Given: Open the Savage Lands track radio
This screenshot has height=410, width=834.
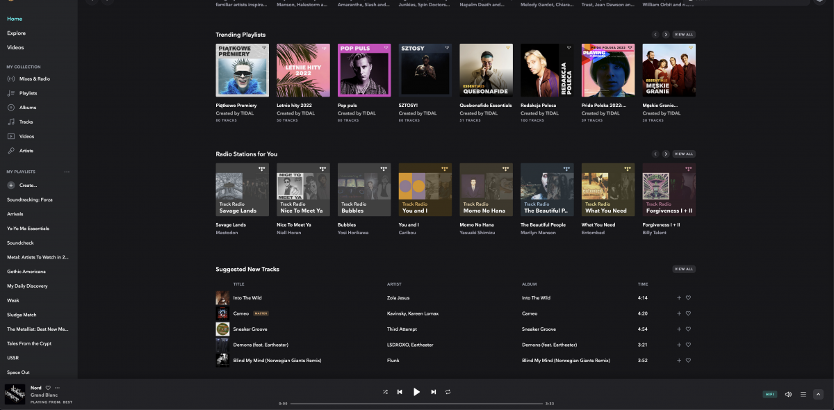Looking at the screenshot, I should (242, 190).
